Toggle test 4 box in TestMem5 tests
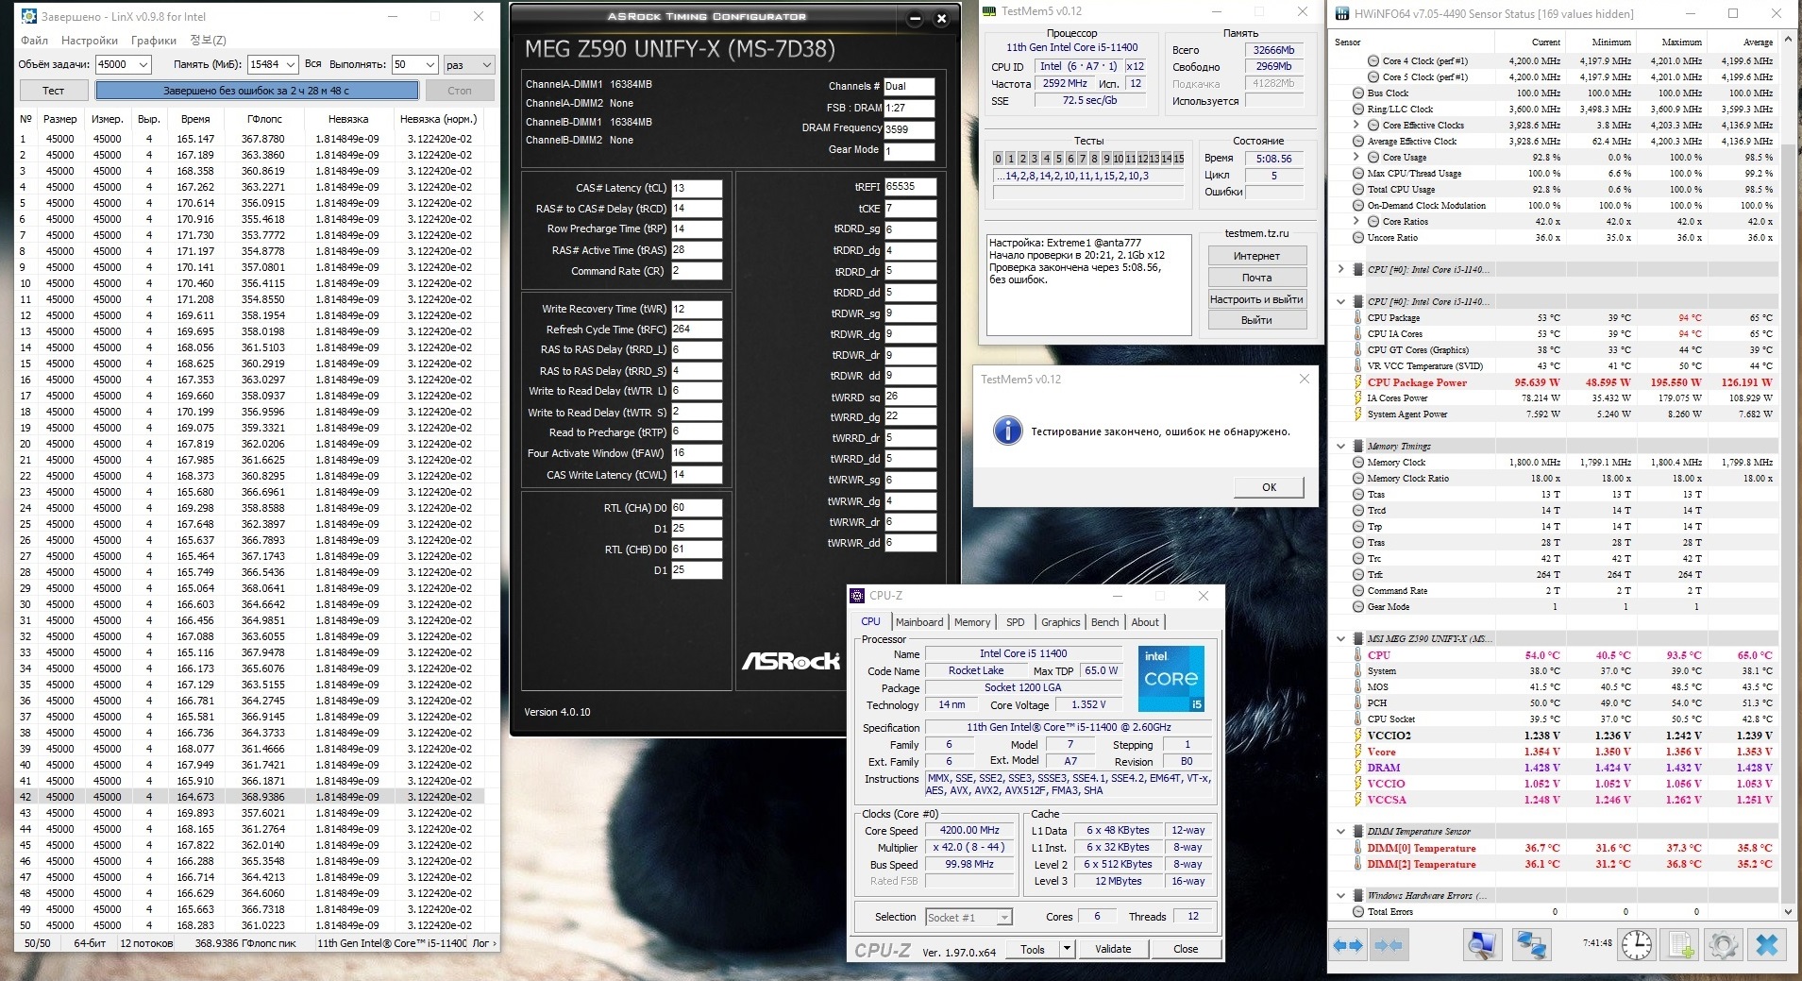This screenshot has width=1802, height=981. coord(1046,159)
